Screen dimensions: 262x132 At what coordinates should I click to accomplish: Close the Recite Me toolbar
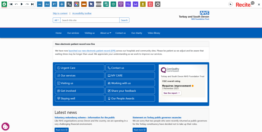coord(259,5)
